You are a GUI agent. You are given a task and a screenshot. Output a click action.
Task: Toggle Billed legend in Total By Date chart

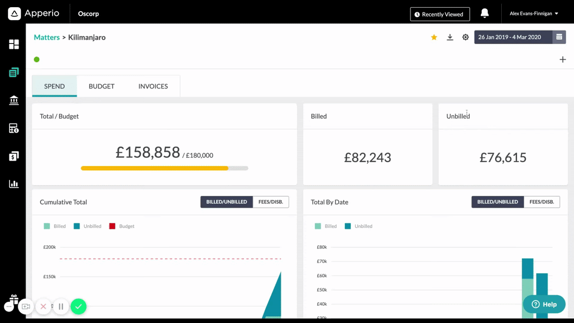click(x=326, y=226)
